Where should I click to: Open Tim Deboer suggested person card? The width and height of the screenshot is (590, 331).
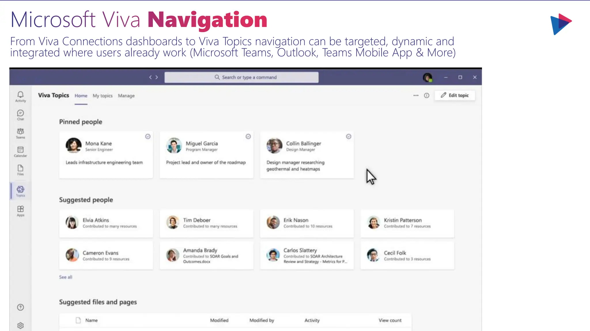pos(207,223)
